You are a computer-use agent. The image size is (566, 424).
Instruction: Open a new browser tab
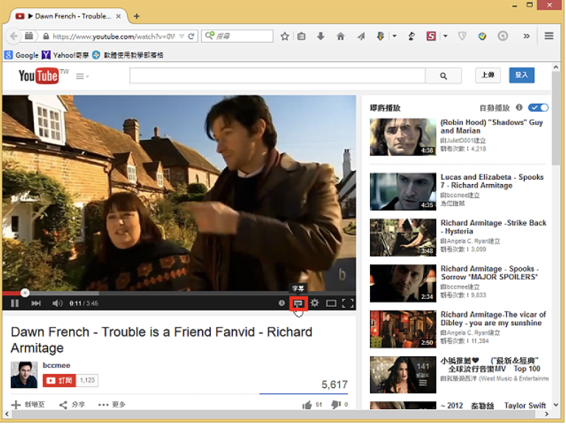[136, 16]
